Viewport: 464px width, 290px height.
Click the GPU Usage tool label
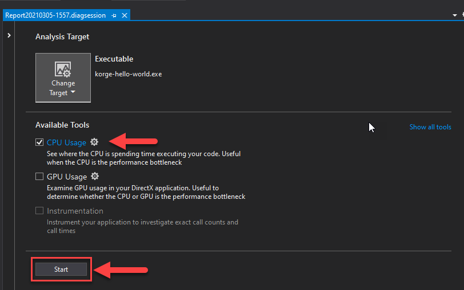[67, 177]
